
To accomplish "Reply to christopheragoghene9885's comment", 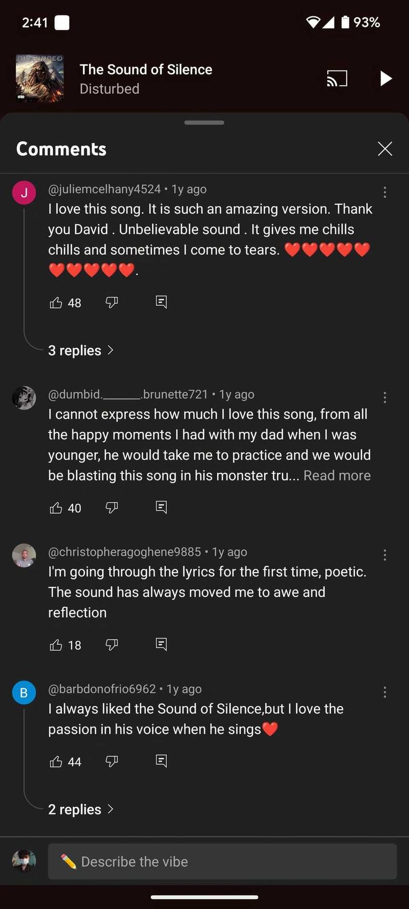I will [161, 644].
